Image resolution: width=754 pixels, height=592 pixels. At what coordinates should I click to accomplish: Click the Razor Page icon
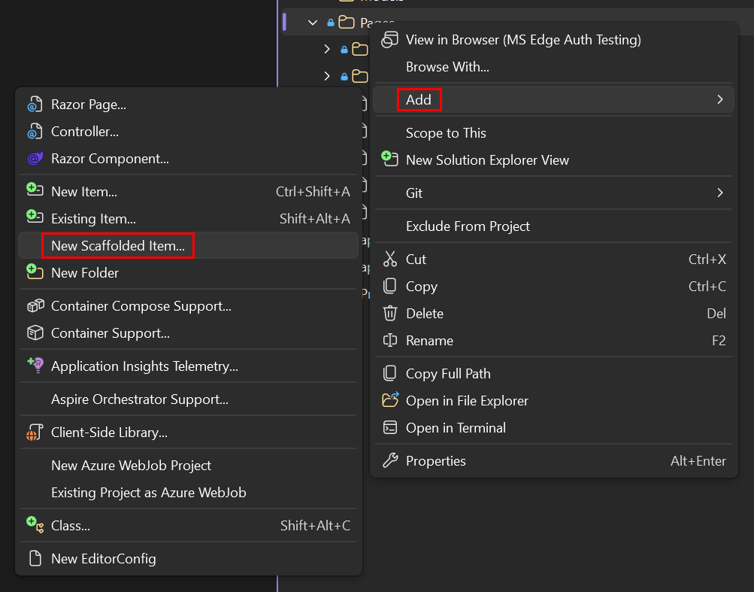35,105
